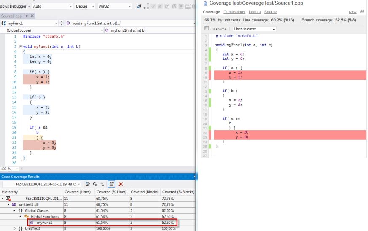Open the Issues tab
This screenshot has height=231, width=368.
(x=255, y=12)
